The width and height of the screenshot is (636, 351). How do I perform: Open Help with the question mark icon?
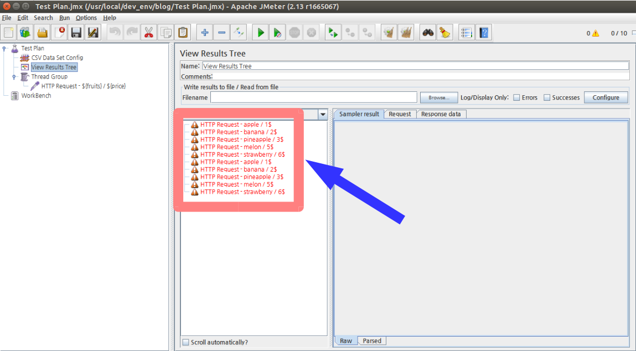pyautogui.click(x=484, y=33)
